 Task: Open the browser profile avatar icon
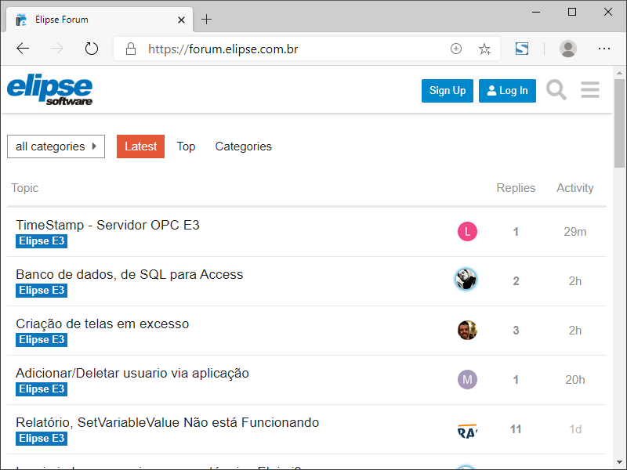[x=568, y=49]
